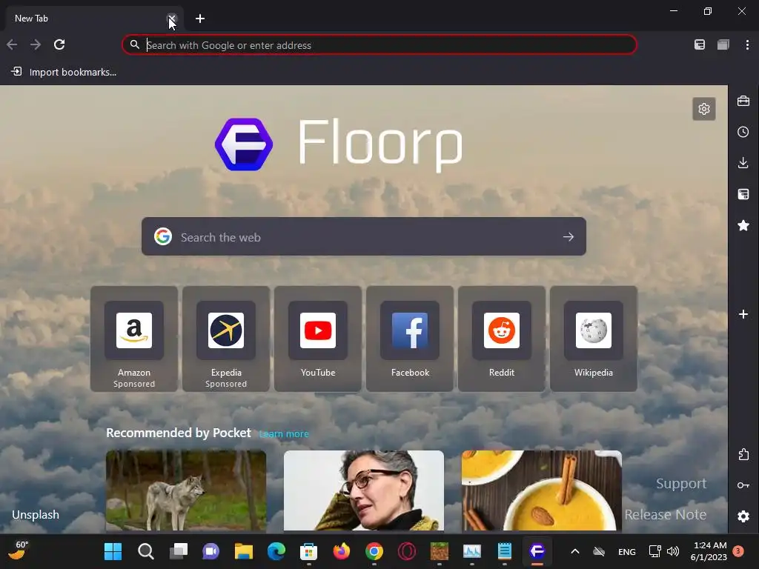Open the Support link
Image resolution: width=759 pixels, height=569 pixels.
(x=681, y=483)
